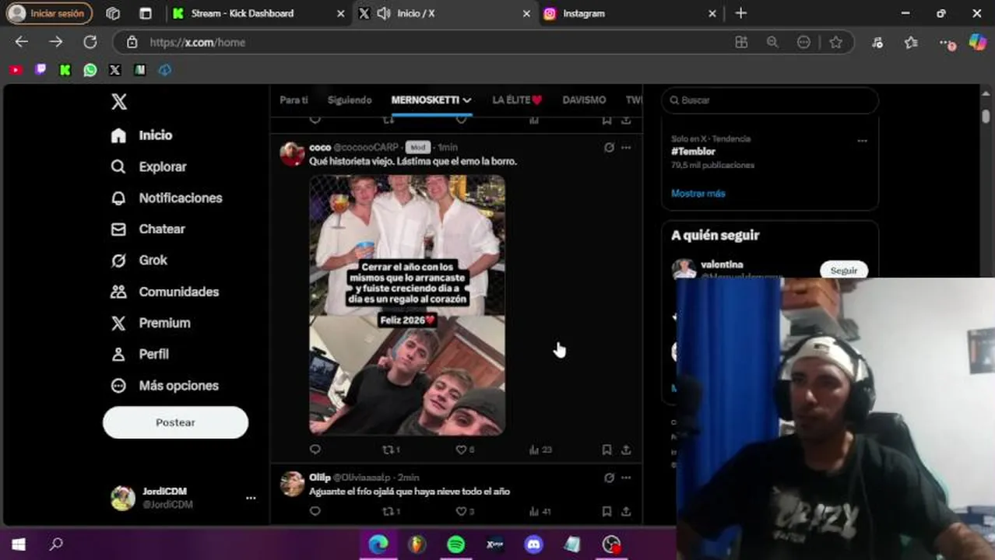Image resolution: width=995 pixels, height=560 pixels.
Task: Click the page scrollbar thumb
Action: tap(986, 116)
